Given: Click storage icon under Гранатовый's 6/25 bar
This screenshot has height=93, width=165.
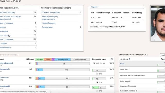Looking at the screenshot, I should point(97,91).
